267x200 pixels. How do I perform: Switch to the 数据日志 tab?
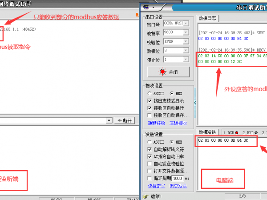coord(207,18)
